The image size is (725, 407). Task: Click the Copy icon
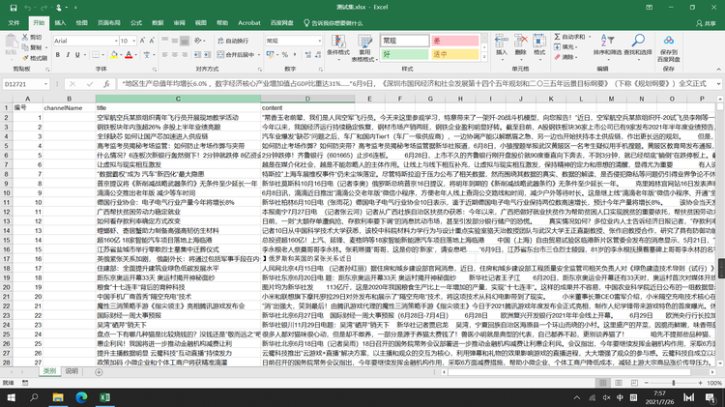point(32,47)
